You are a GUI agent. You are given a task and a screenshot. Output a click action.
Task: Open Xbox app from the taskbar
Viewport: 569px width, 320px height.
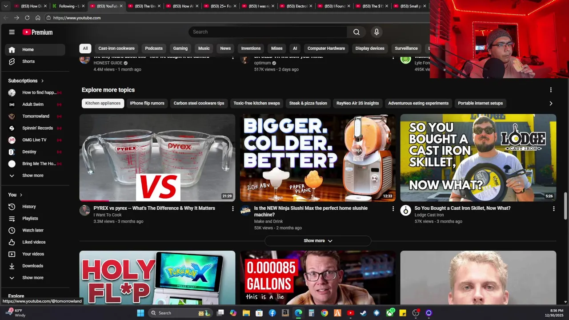coord(390,313)
